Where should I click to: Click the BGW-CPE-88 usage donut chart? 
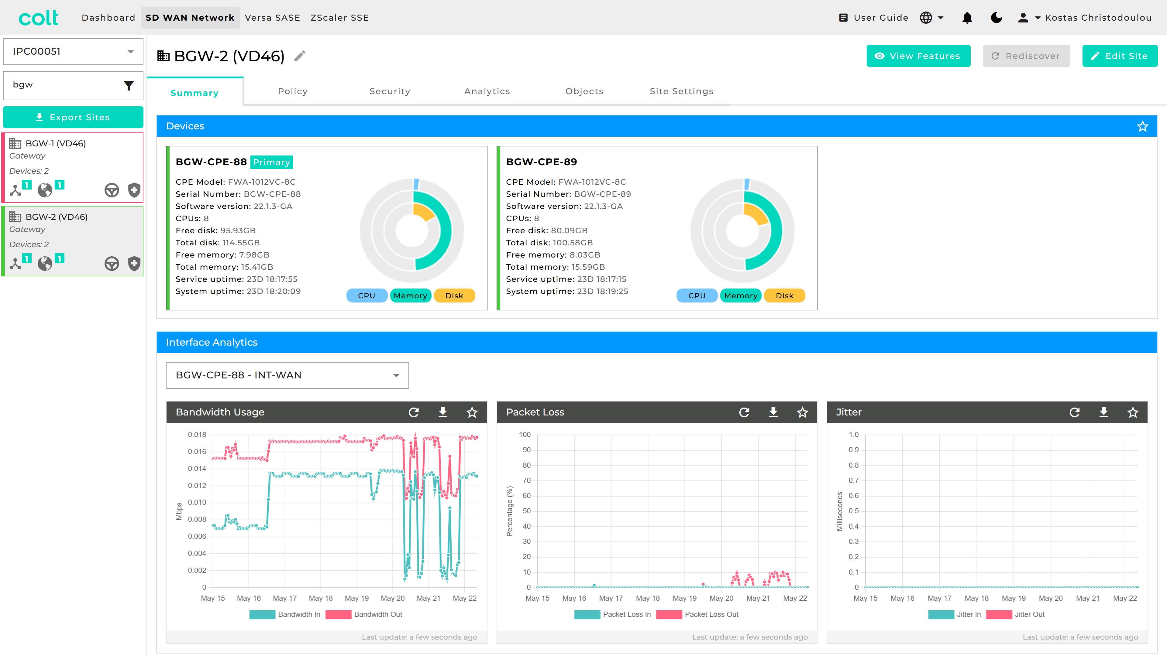click(411, 231)
